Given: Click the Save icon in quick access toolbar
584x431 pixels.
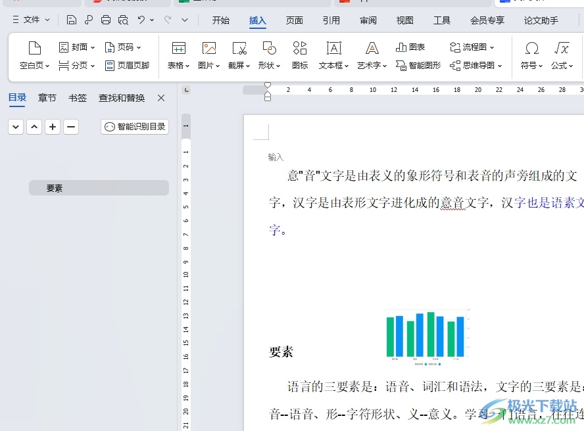Looking at the screenshot, I should [x=72, y=20].
